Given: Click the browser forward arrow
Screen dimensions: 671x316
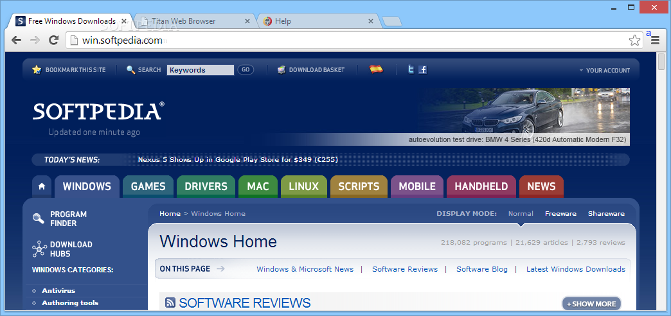Looking at the screenshot, I should coord(35,40).
